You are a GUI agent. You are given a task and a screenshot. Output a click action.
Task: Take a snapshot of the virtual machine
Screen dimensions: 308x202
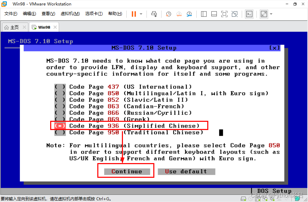[x=169, y=14]
